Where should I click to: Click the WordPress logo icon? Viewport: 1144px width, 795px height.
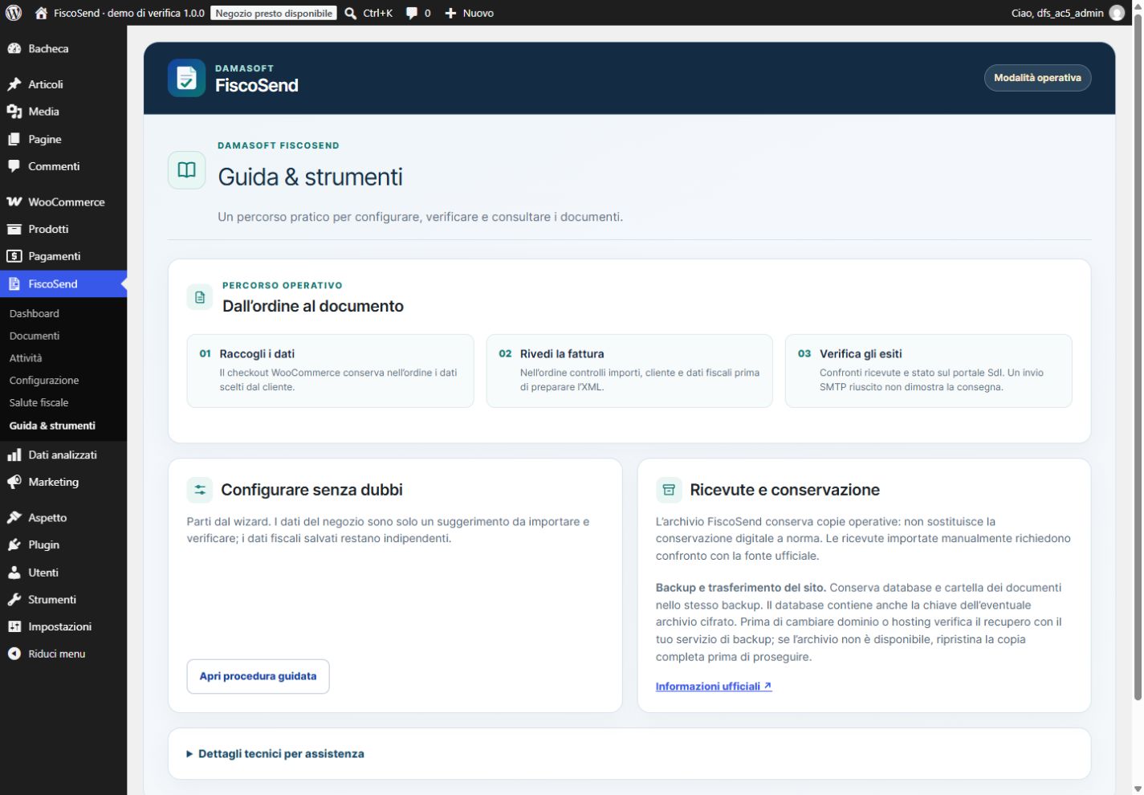point(14,13)
